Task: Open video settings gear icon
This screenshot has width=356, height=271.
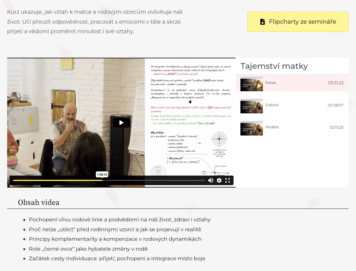Action: (x=219, y=180)
